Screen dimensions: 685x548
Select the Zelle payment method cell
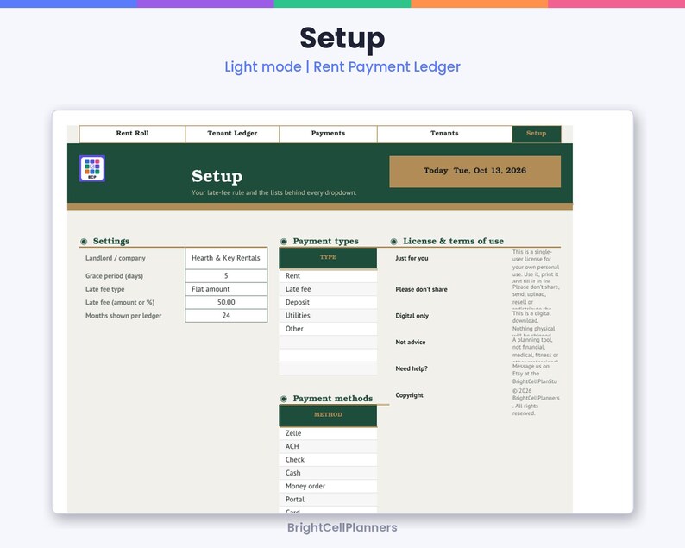328,433
